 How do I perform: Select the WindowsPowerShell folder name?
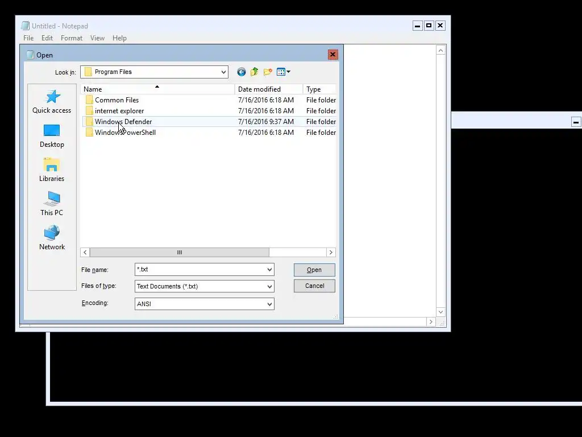(125, 132)
